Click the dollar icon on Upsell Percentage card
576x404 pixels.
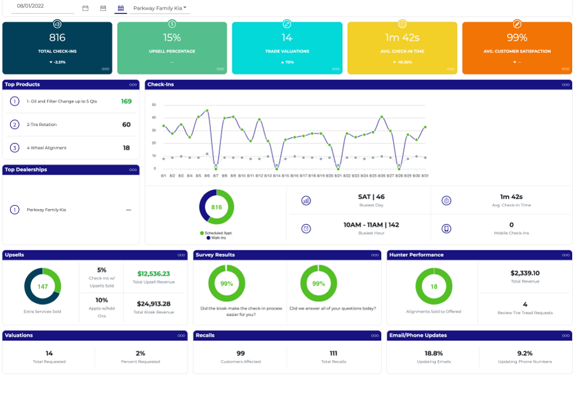click(x=172, y=24)
